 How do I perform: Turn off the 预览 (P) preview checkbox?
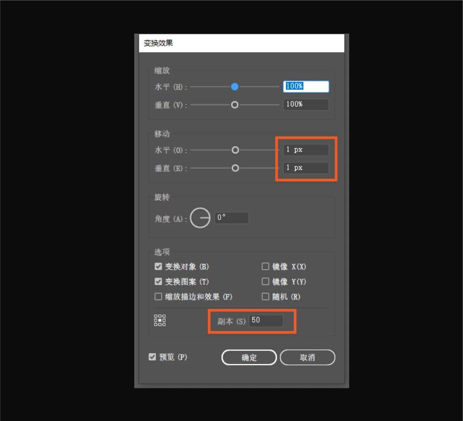(x=152, y=357)
